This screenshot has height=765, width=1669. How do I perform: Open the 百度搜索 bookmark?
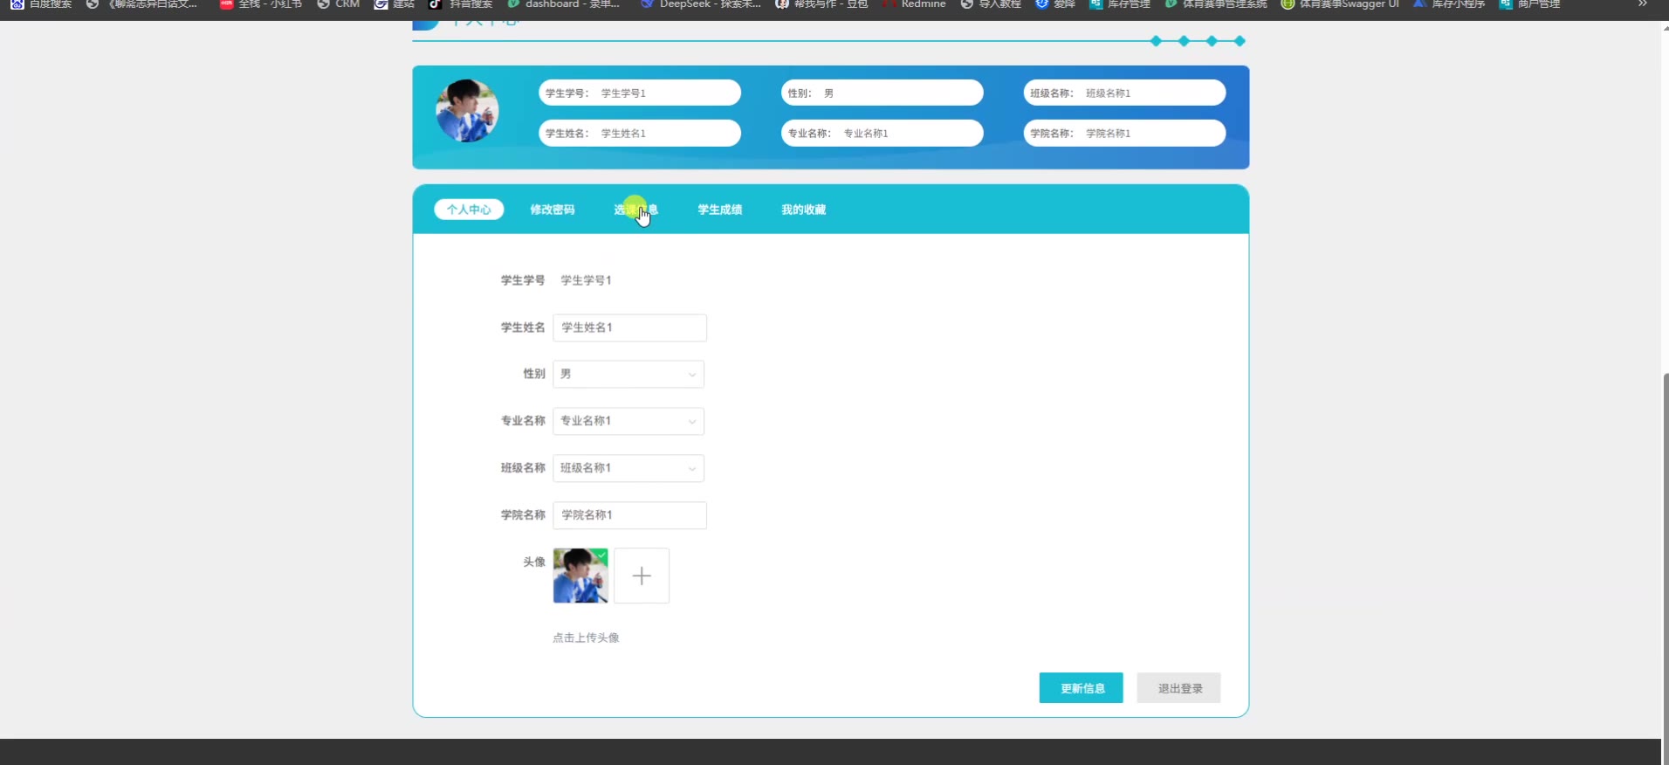pyautogui.click(x=41, y=4)
